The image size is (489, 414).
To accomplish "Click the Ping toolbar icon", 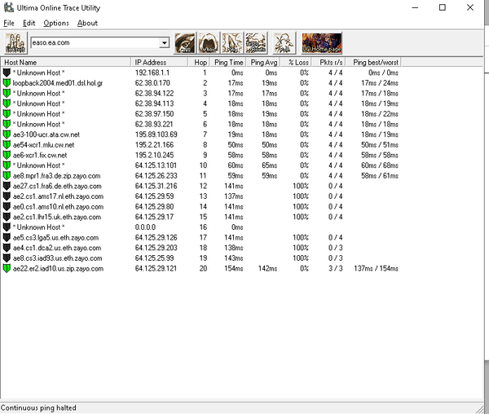I will [232, 43].
